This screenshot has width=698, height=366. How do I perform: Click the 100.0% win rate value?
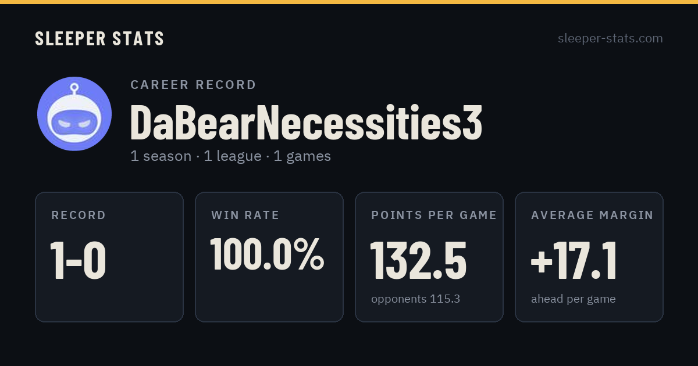click(x=267, y=254)
